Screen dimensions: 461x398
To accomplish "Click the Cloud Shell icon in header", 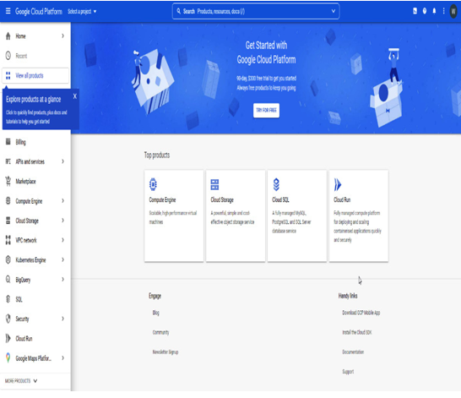I will click(415, 11).
